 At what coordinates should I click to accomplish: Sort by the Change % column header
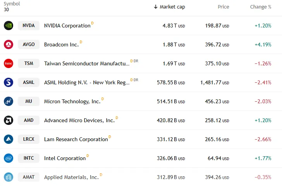(x=260, y=7)
